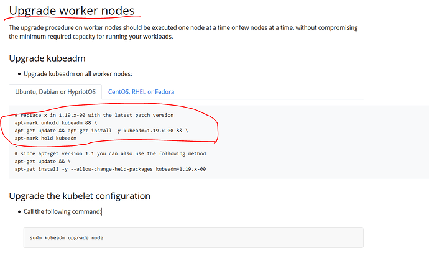Viewport: 429px width, 261px height.
Task: Click the "sudo kubeadm upgrade node" command
Action: coord(67,238)
